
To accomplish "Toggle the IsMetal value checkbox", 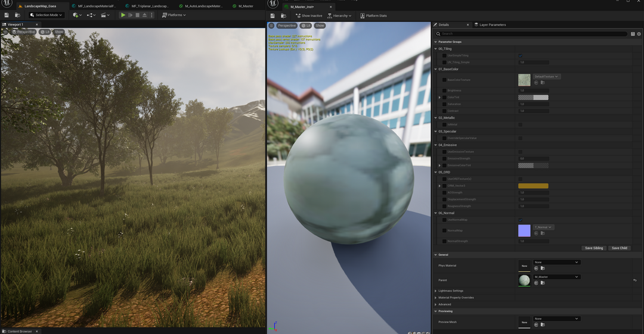I will click(520, 124).
